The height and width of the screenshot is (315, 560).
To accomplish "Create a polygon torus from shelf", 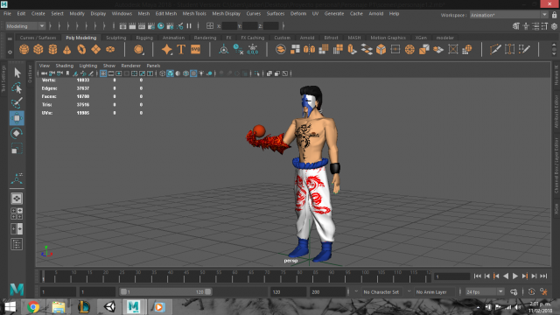I will [81, 49].
